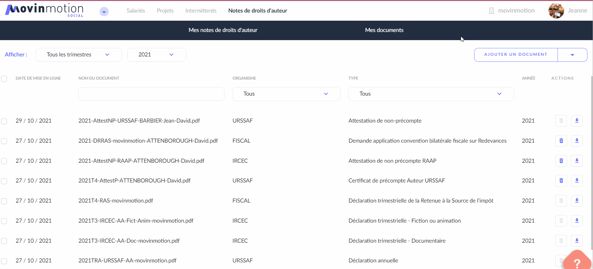593x269 pixels.
Task: Go to the Intermittents menu
Action: point(201,11)
